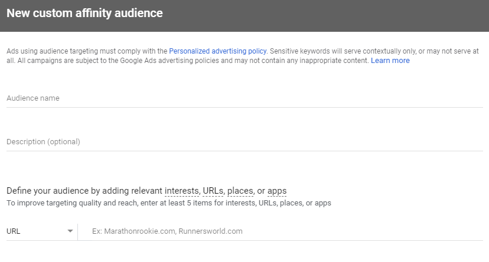489x262 pixels.
Task: Click the Runnersworld.com placeholder text
Action: pyautogui.click(x=211, y=231)
